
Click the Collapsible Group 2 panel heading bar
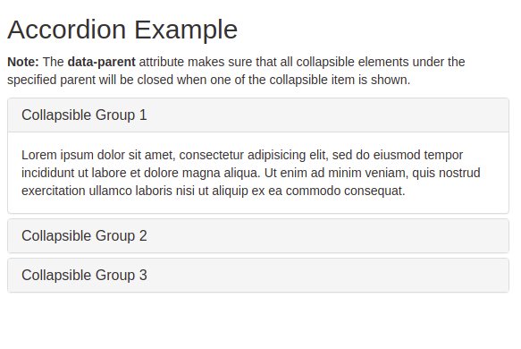258,236
